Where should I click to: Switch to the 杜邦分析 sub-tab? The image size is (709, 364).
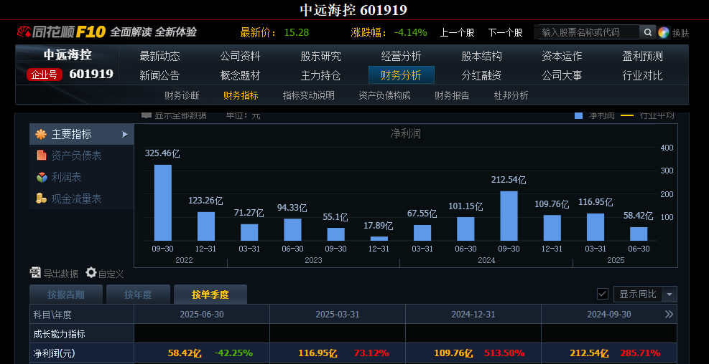point(511,95)
